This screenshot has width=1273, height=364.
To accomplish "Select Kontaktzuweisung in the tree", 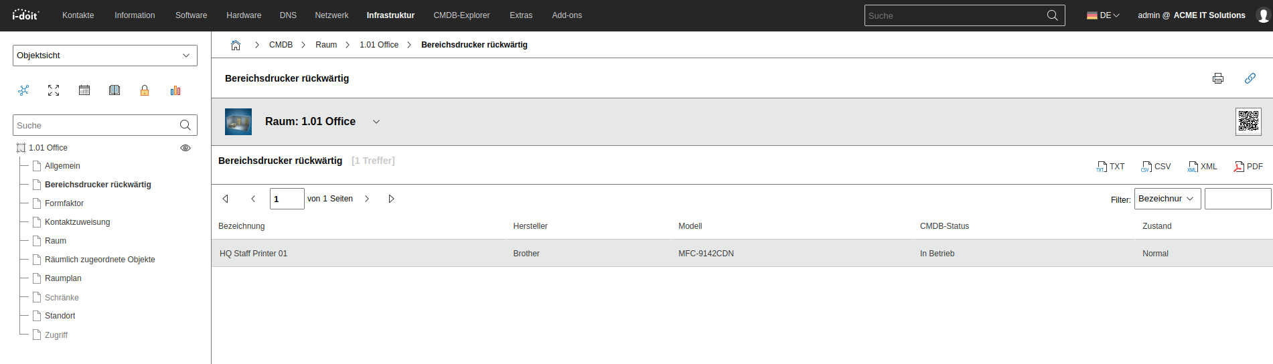I will pos(77,222).
